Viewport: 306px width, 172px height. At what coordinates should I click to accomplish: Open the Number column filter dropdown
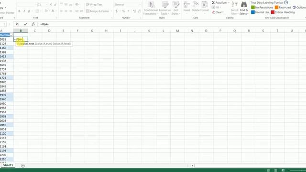pyautogui.click(x=11, y=35)
